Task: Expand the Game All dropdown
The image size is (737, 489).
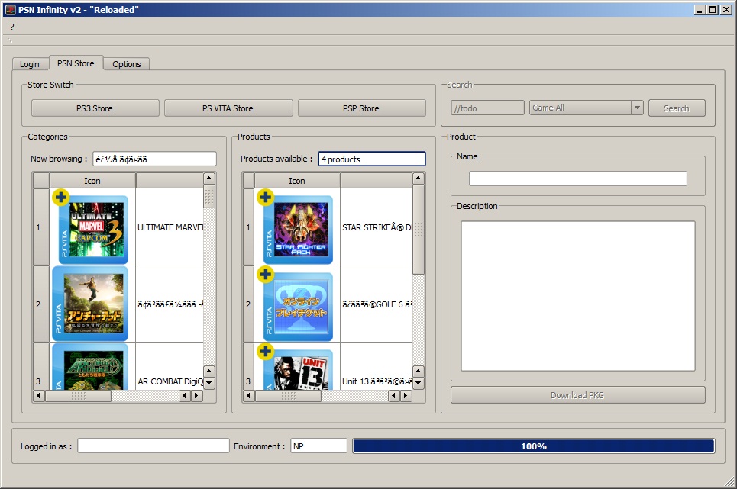Action: pyautogui.click(x=586, y=108)
